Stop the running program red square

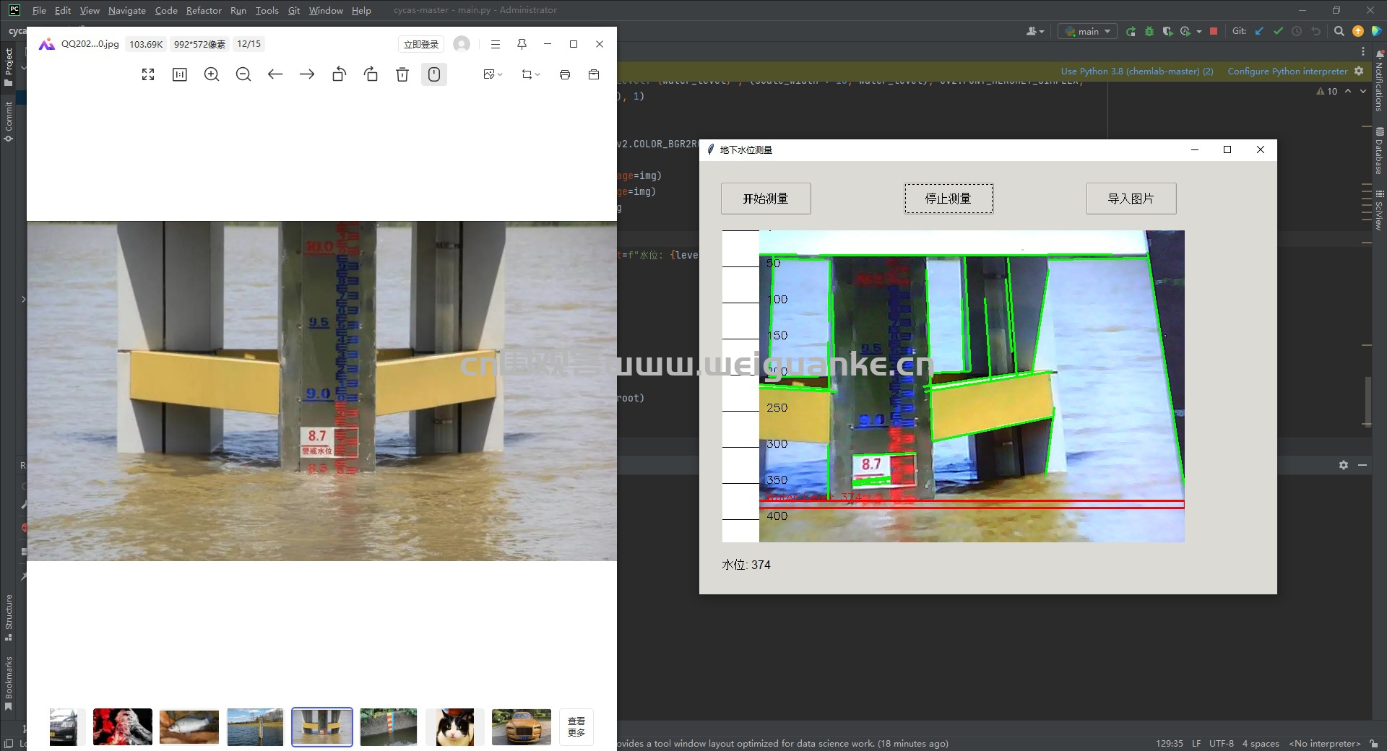click(x=1214, y=31)
